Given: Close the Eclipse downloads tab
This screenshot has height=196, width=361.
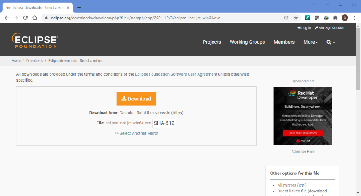Looking at the screenshot, I should coord(68,8).
